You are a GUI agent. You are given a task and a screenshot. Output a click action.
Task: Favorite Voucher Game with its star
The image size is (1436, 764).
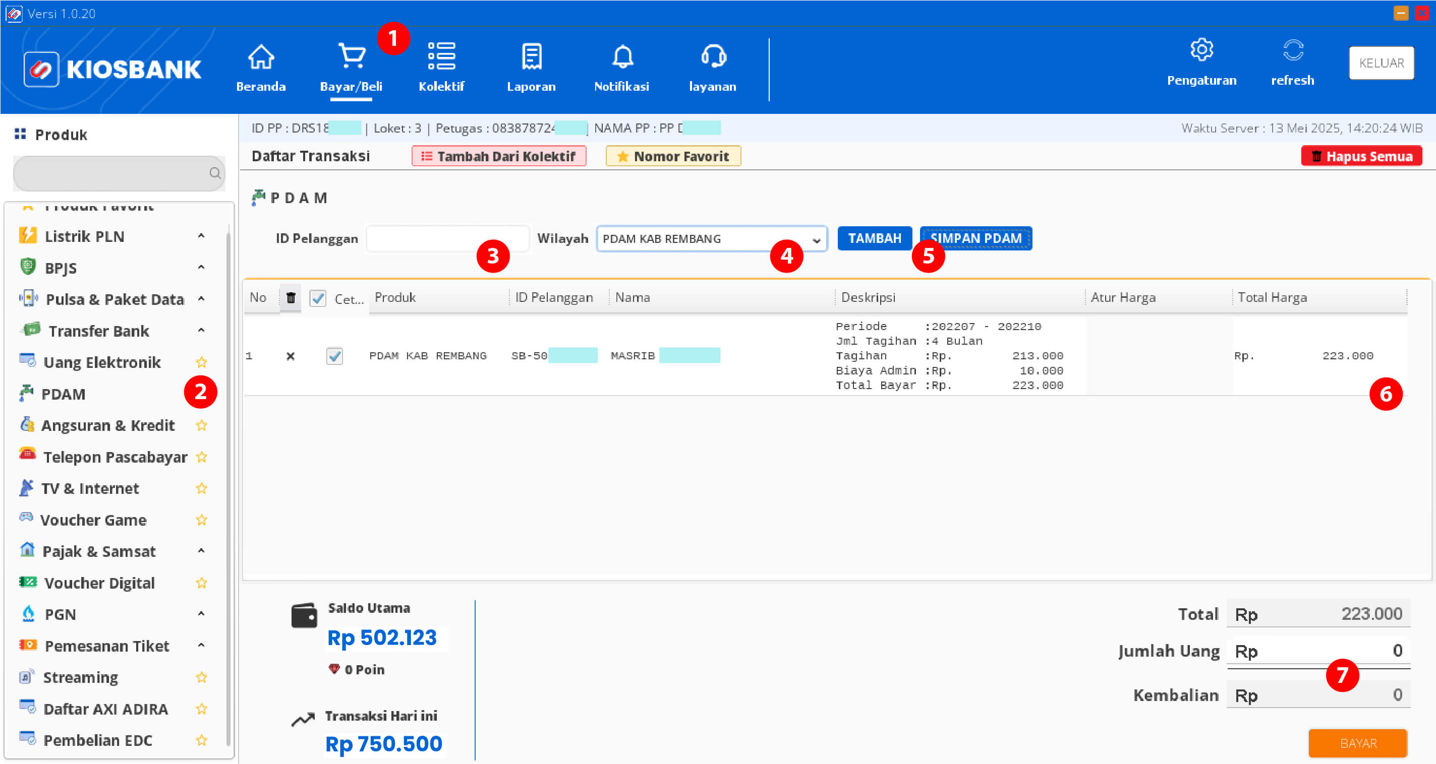click(201, 520)
